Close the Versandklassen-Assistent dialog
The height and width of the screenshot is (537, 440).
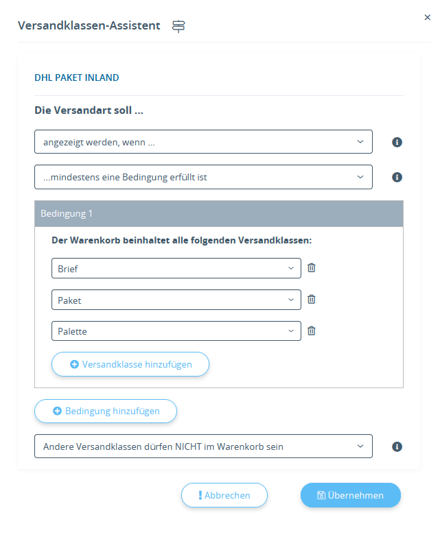[428, 18]
